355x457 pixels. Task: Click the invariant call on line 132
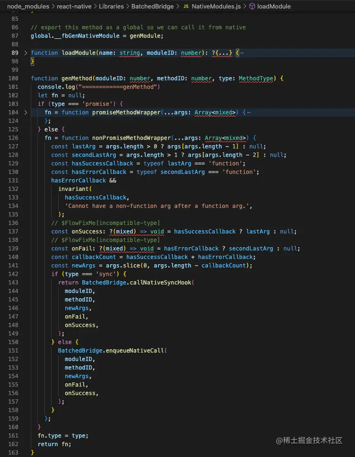click(73, 189)
